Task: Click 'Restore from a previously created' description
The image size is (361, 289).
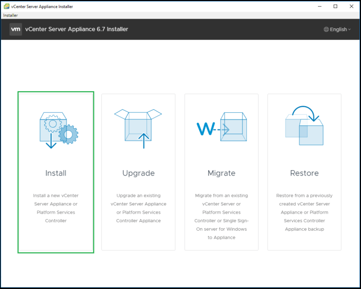Action: tap(304, 212)
